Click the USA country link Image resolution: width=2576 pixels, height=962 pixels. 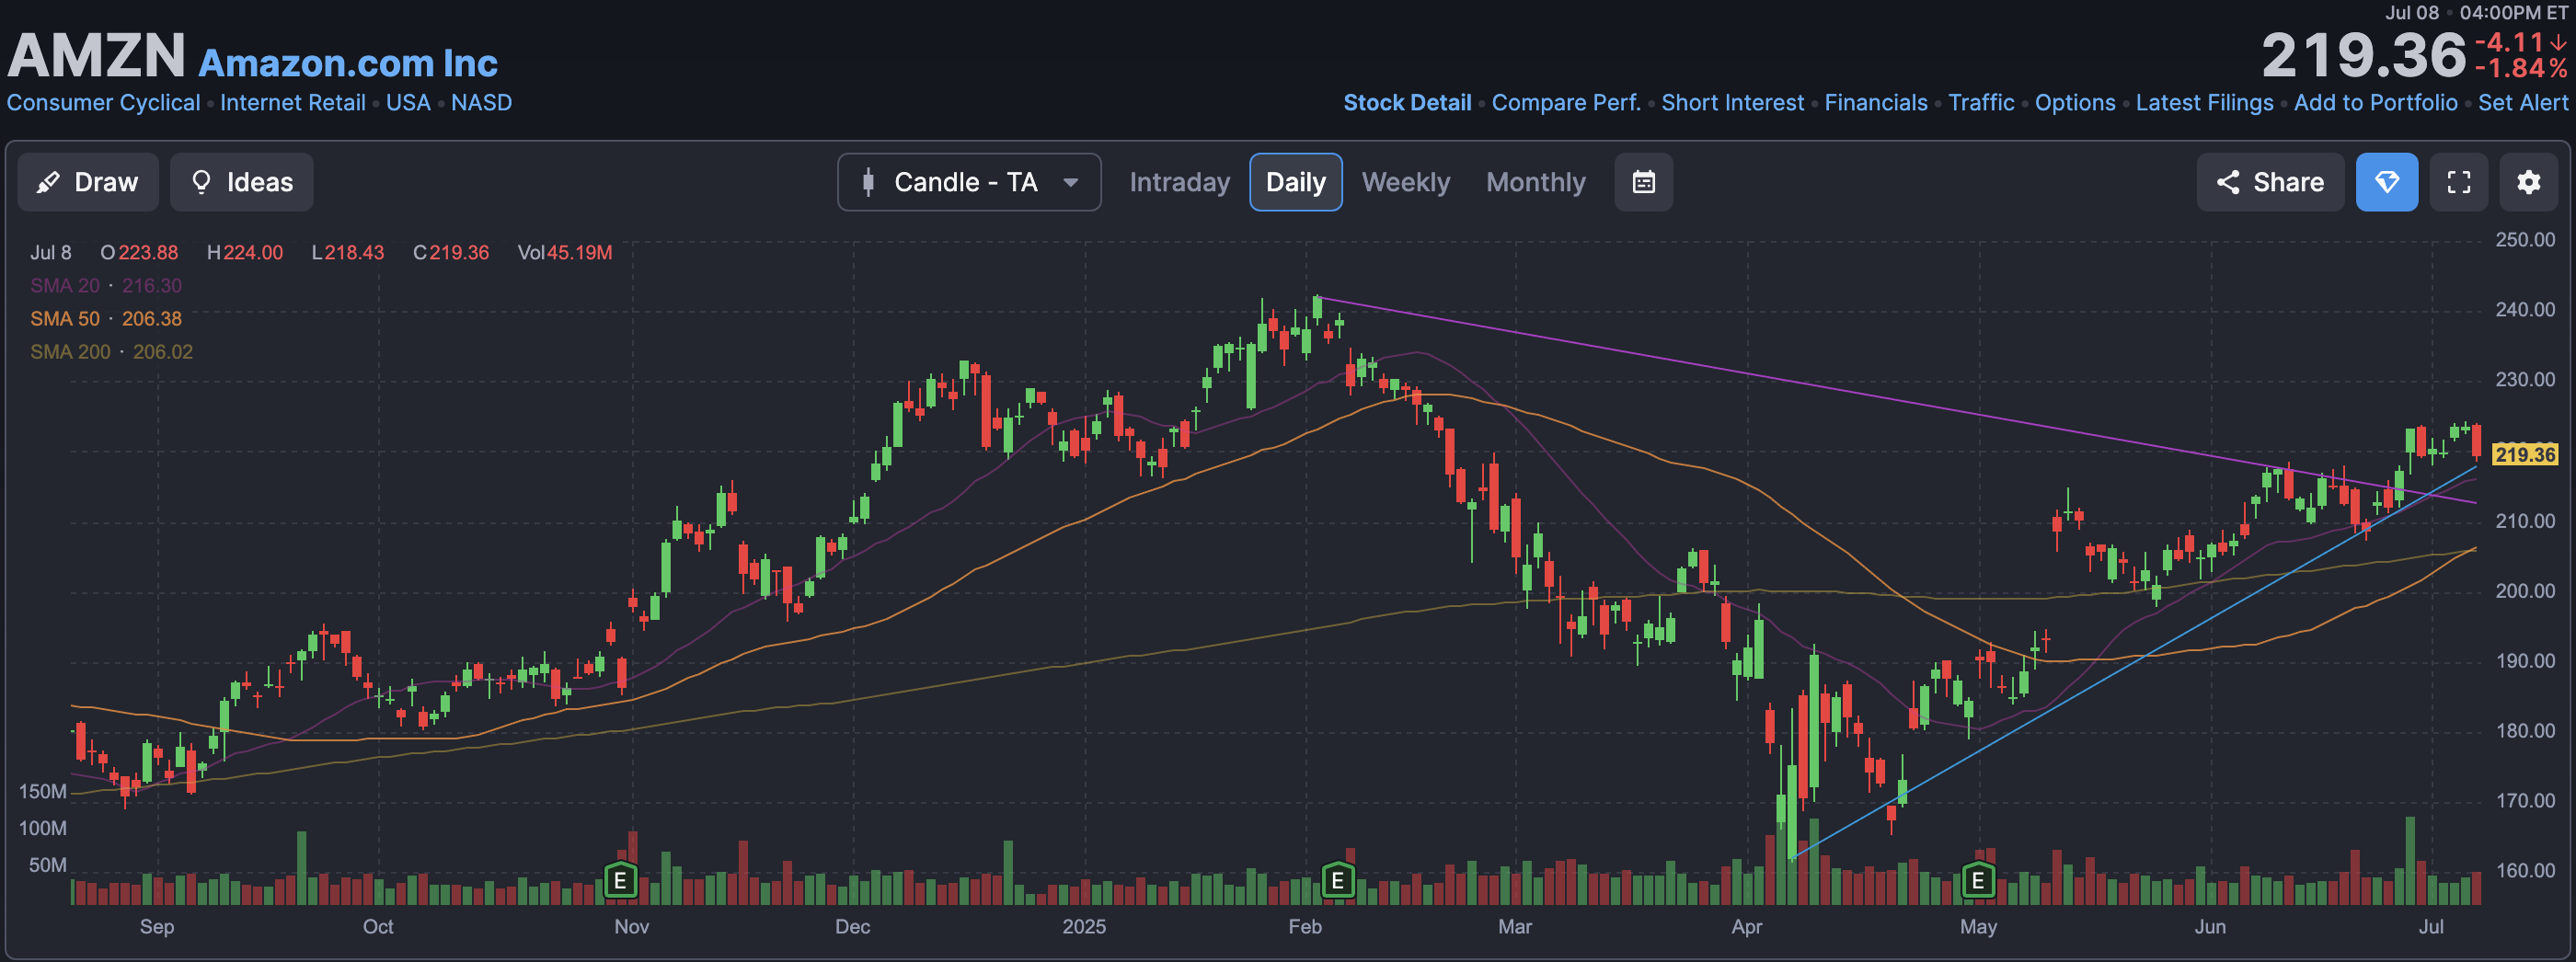[408, 103]
